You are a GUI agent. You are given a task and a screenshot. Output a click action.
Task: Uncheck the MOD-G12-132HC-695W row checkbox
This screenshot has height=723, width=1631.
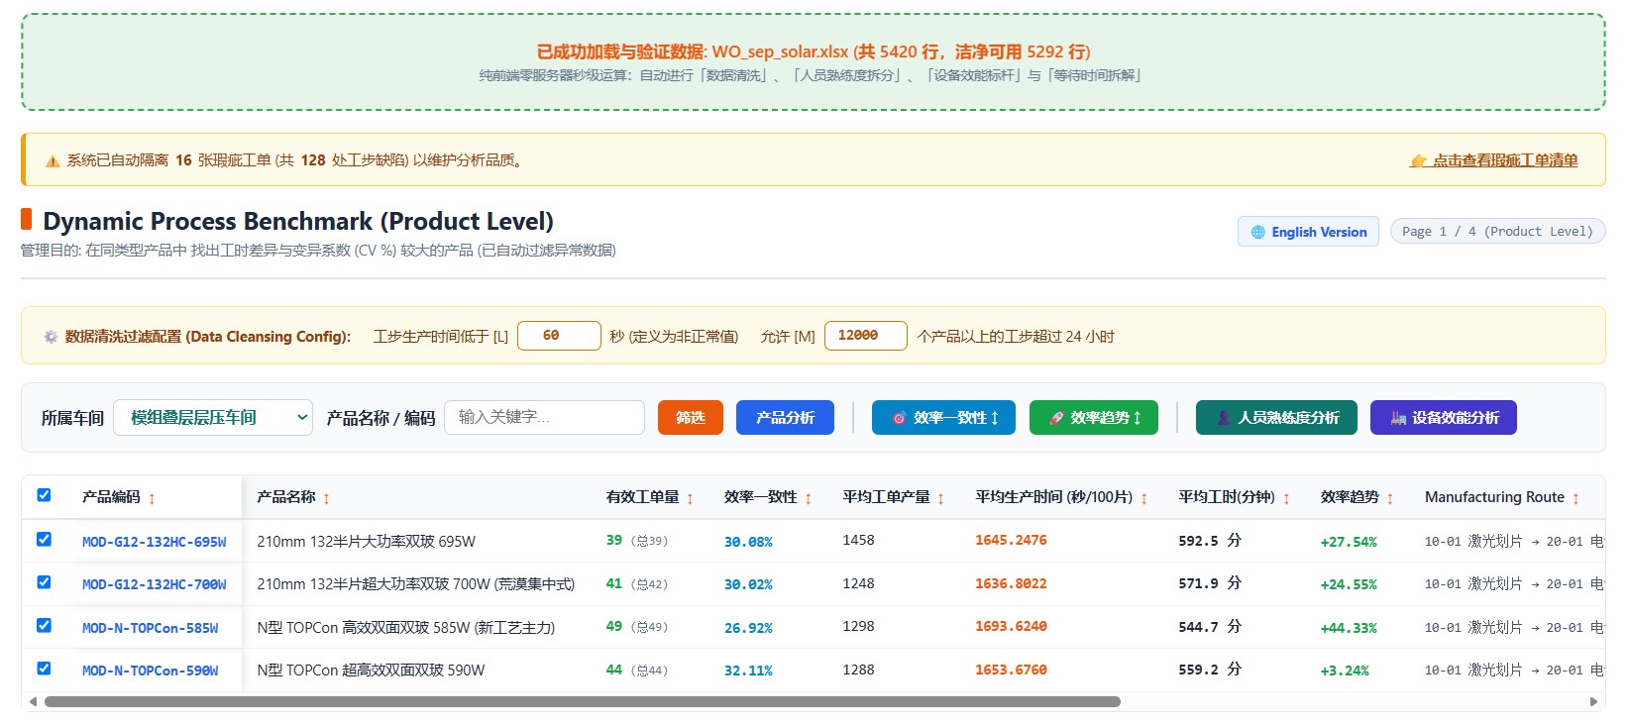tap(44, 540)
